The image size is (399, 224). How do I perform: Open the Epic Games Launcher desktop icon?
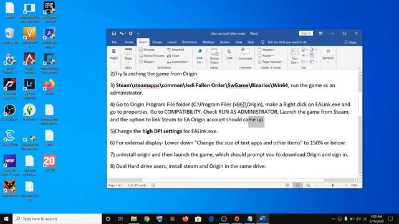click(x=49, y=12)
